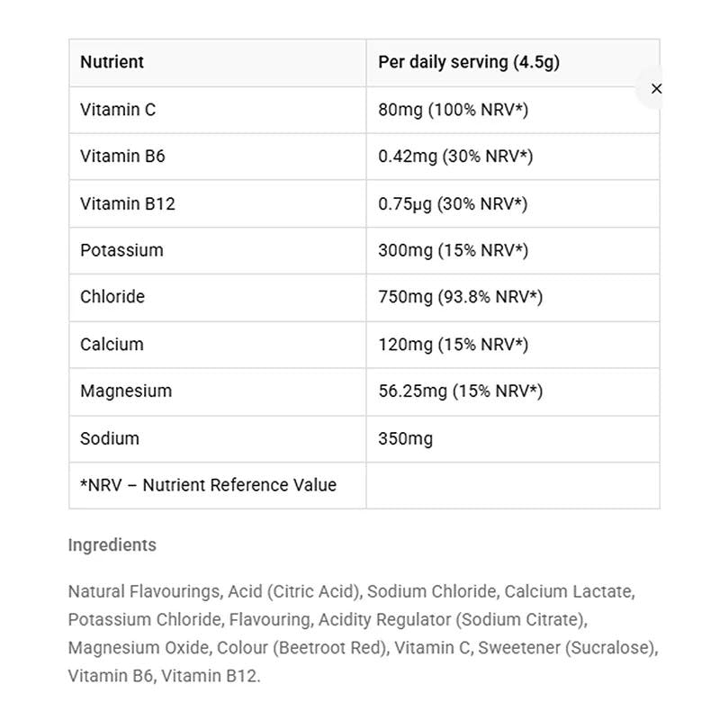Image resolution: width=720 pixels, height=720 pixels.
Task: Click the Vitamin B6 row label
Action: click(x=122, y=156)
